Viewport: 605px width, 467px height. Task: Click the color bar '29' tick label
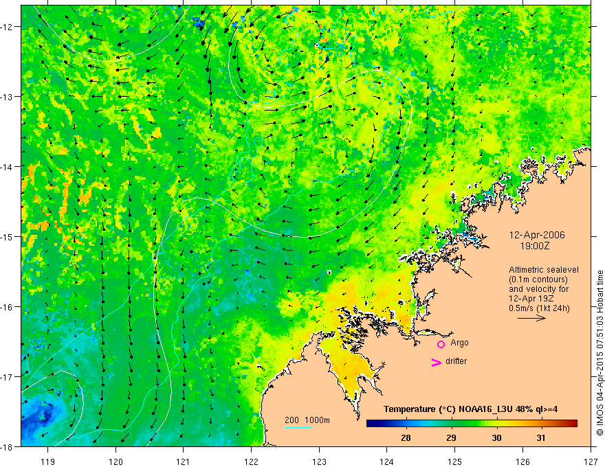(451, 437)
